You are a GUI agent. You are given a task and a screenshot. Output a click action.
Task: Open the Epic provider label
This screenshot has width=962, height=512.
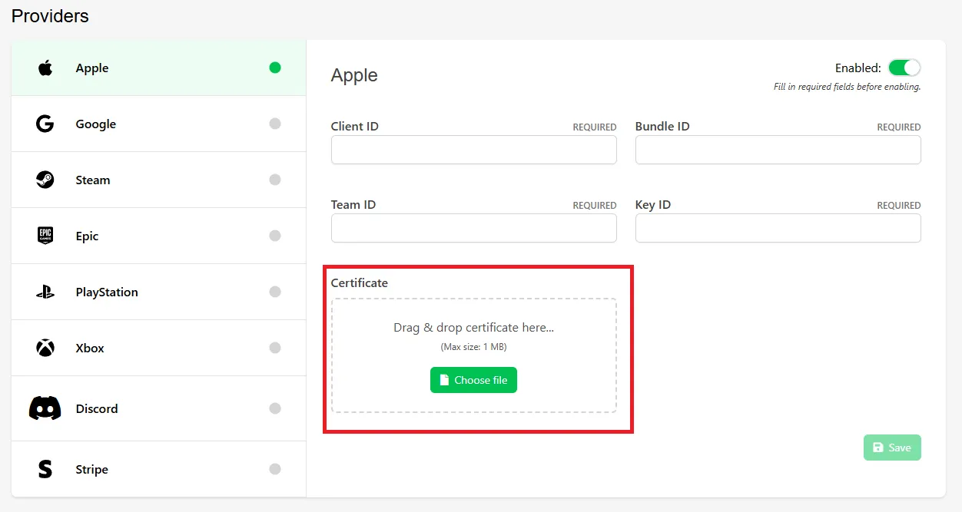[x=87, y=236]
